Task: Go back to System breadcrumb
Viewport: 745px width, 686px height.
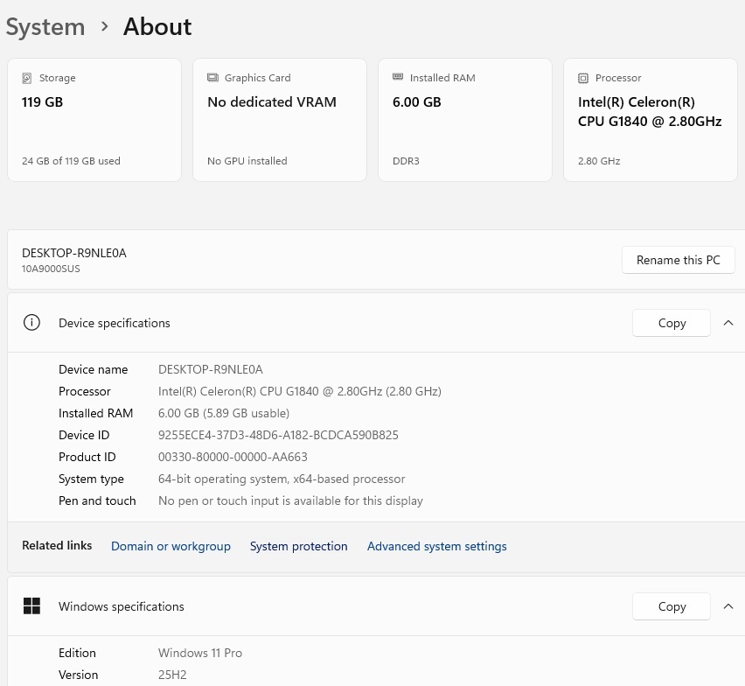Action: (x=45, y=26)
